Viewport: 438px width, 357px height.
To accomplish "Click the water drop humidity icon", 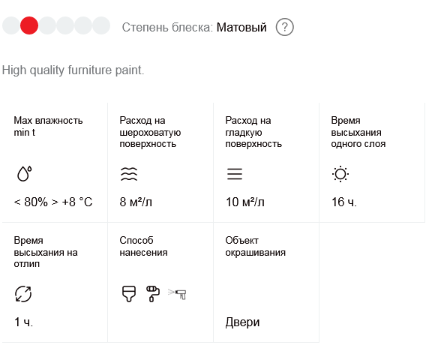I will (24, 173).
